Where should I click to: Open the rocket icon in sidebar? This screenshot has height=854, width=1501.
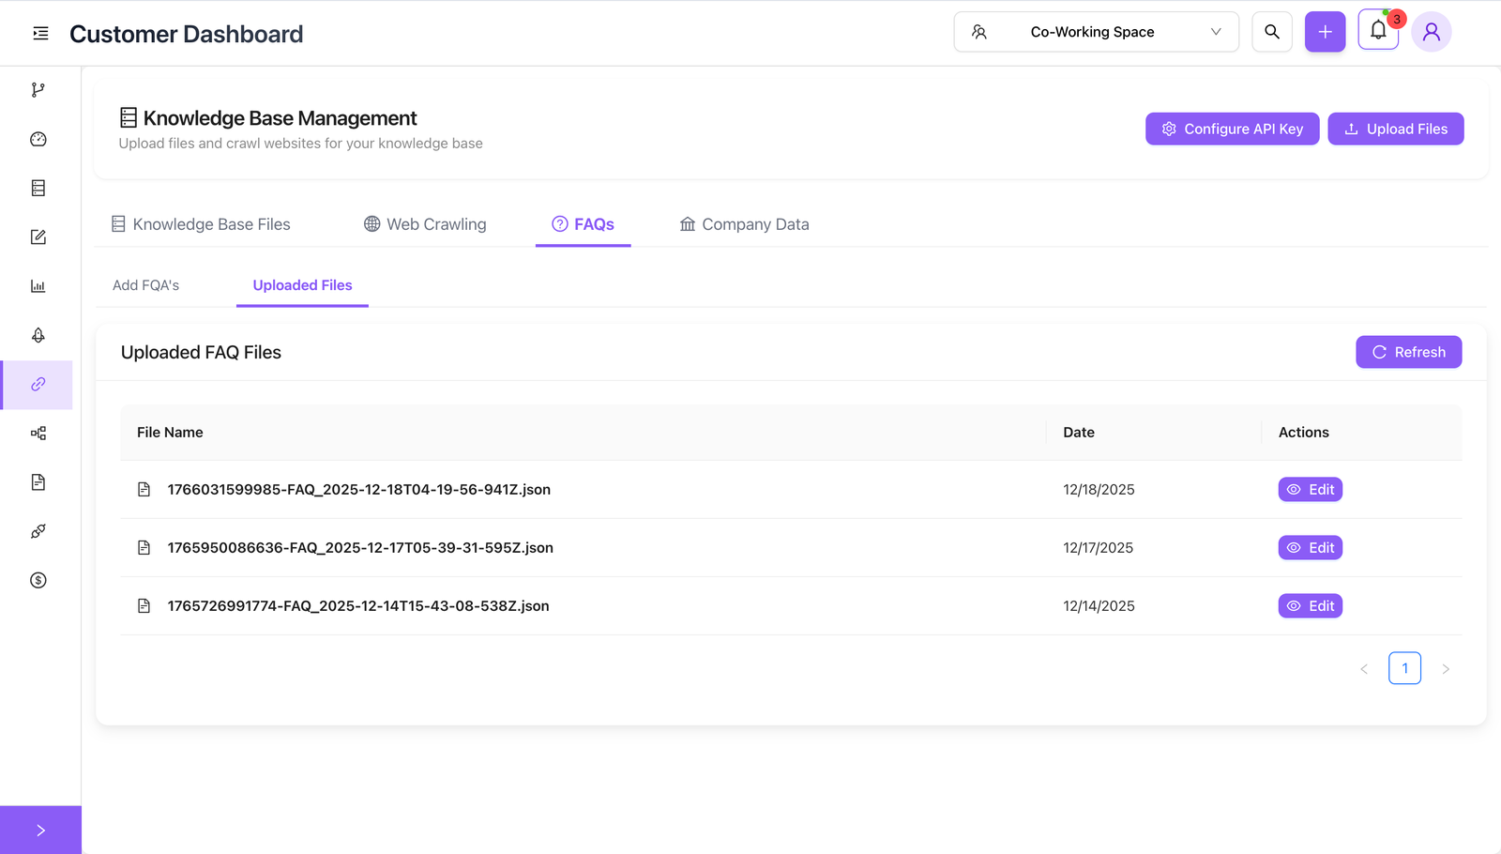(38, 335)
